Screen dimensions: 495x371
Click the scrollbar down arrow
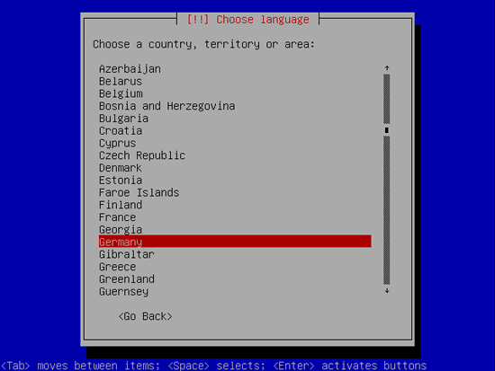(x=387, y=291)
